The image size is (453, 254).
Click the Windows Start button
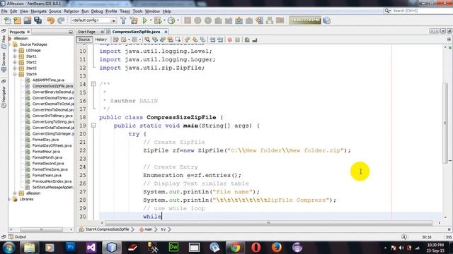coord(8,248)
